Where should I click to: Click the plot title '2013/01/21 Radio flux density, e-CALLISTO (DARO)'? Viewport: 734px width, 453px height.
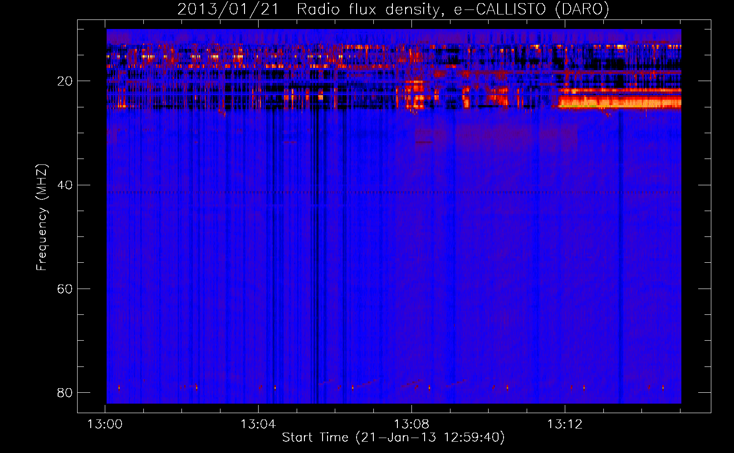[x=393, y=9]
